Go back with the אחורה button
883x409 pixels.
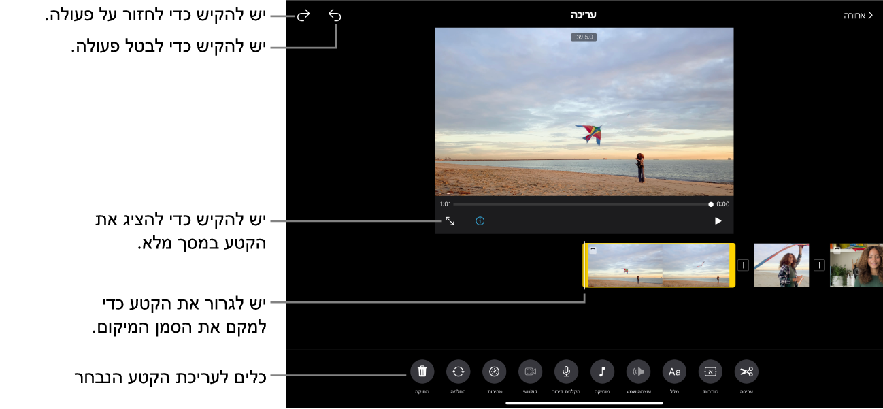[x=859, y=15]
